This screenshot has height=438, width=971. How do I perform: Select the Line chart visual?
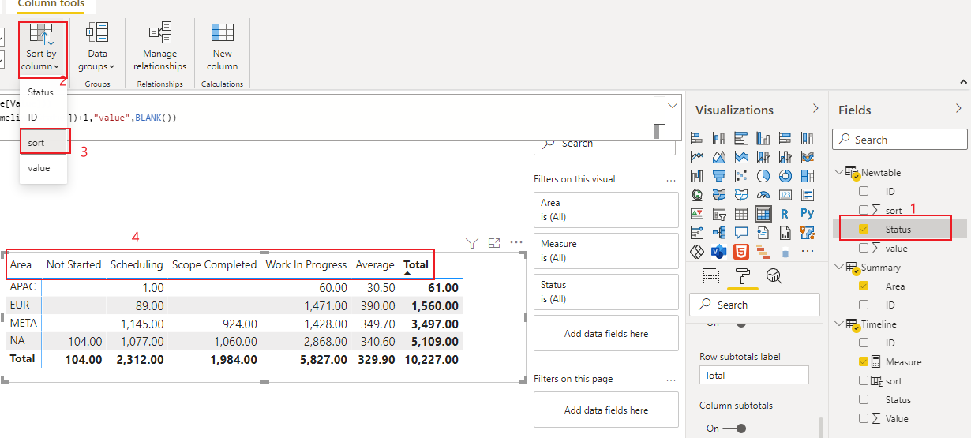[x=697, y=157]
